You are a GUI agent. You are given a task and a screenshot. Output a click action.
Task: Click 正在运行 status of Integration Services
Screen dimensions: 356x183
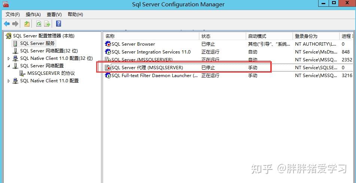pyautogui.click(x=210, y=52)
